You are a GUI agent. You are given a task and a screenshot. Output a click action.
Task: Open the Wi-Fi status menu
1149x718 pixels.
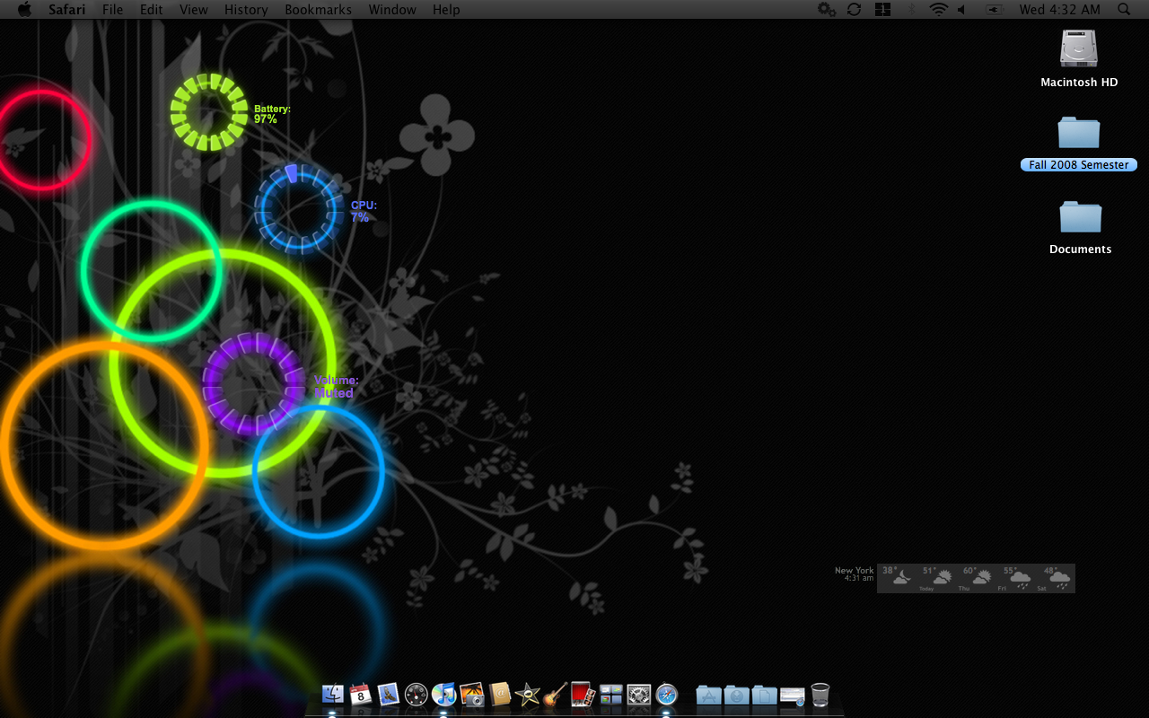(938, 9)
